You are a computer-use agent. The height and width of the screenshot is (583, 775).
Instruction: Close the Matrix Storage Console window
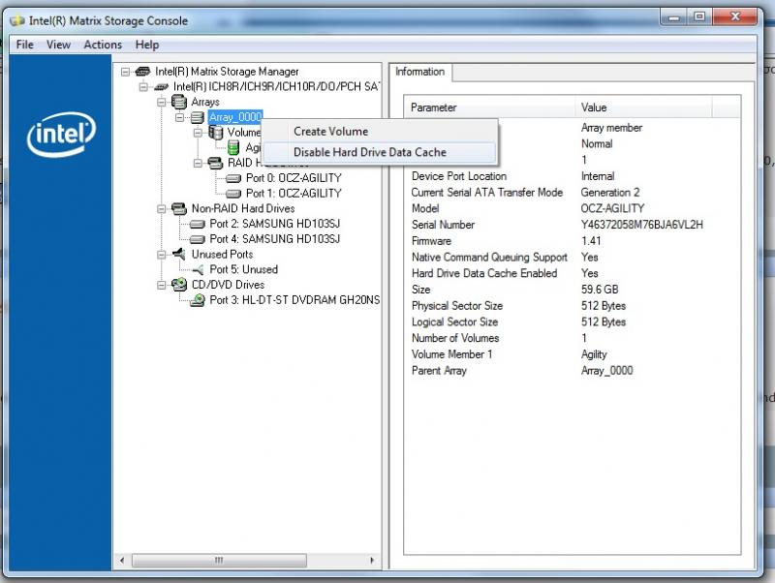[x=735, y=17]
